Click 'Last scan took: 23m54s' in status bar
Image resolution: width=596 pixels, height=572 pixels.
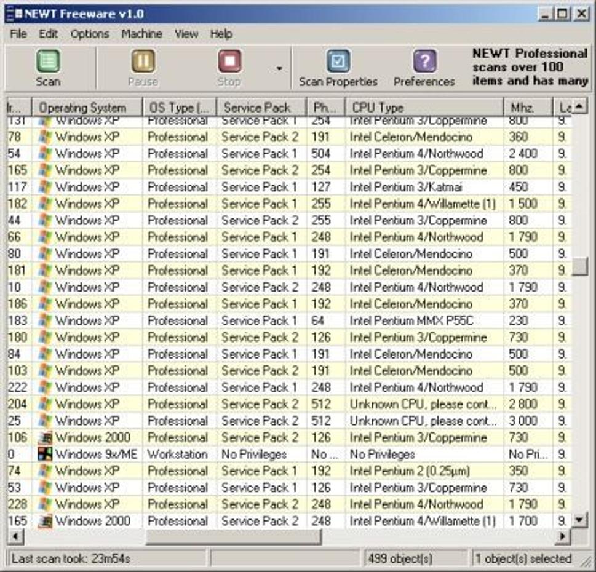point(71,559)
